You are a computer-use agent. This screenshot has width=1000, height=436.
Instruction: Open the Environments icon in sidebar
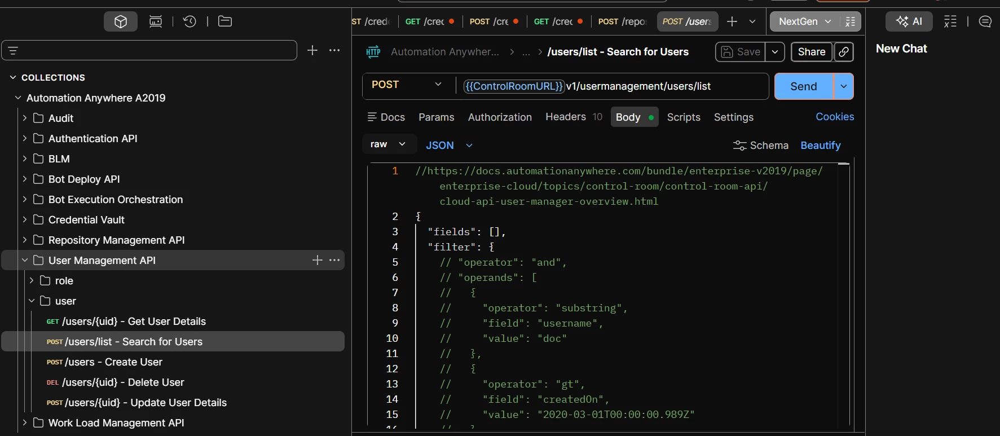click(156, 21)
